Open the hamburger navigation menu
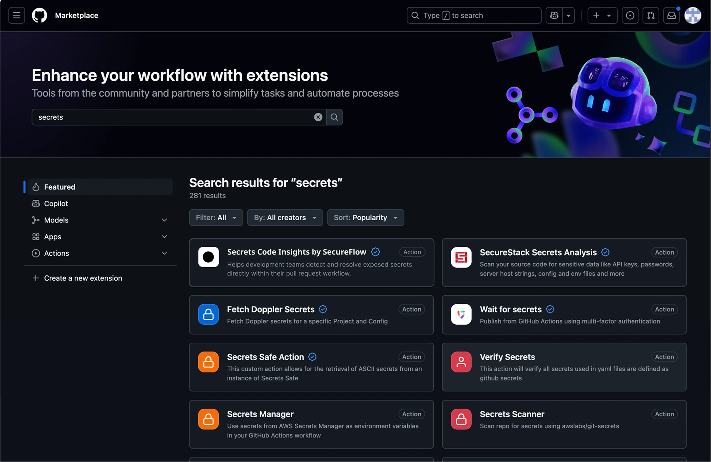This screenshot has height=462, width=711. (16, 15)
